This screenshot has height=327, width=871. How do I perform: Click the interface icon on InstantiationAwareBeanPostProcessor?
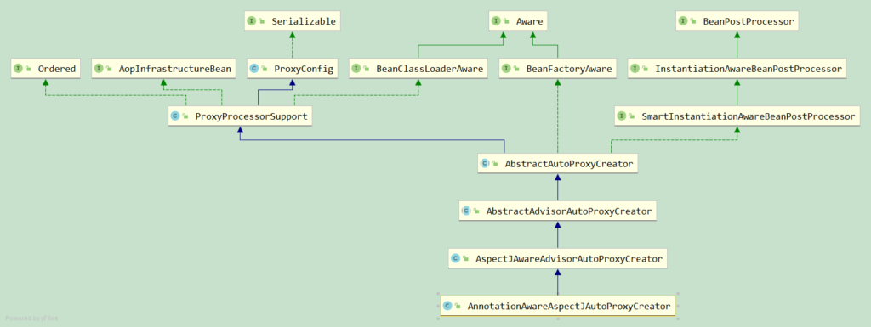click(x=635, y=70)
